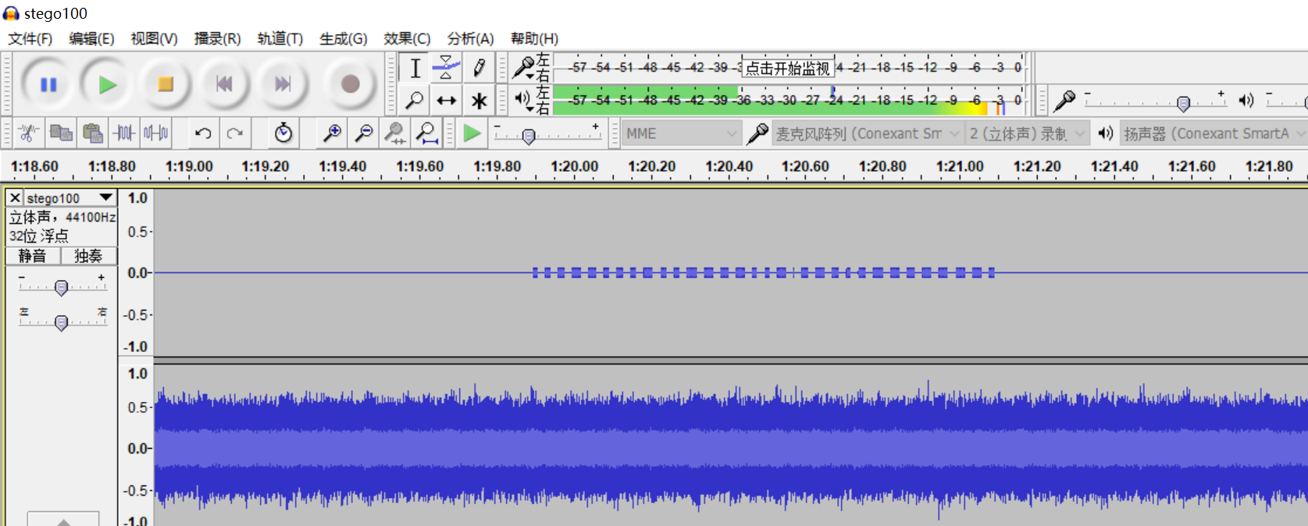
Task: Open the 编辑(E) menu
Action: 91,38
